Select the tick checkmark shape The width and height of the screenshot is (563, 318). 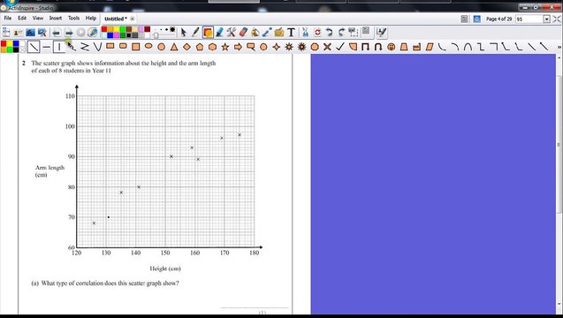(340, 47)
